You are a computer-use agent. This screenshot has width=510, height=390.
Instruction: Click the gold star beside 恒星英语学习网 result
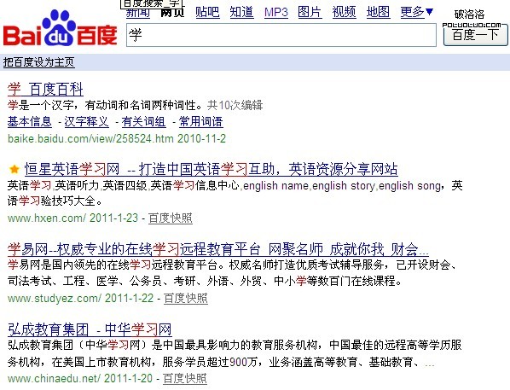pyautogui.click(x=14, y=169)
